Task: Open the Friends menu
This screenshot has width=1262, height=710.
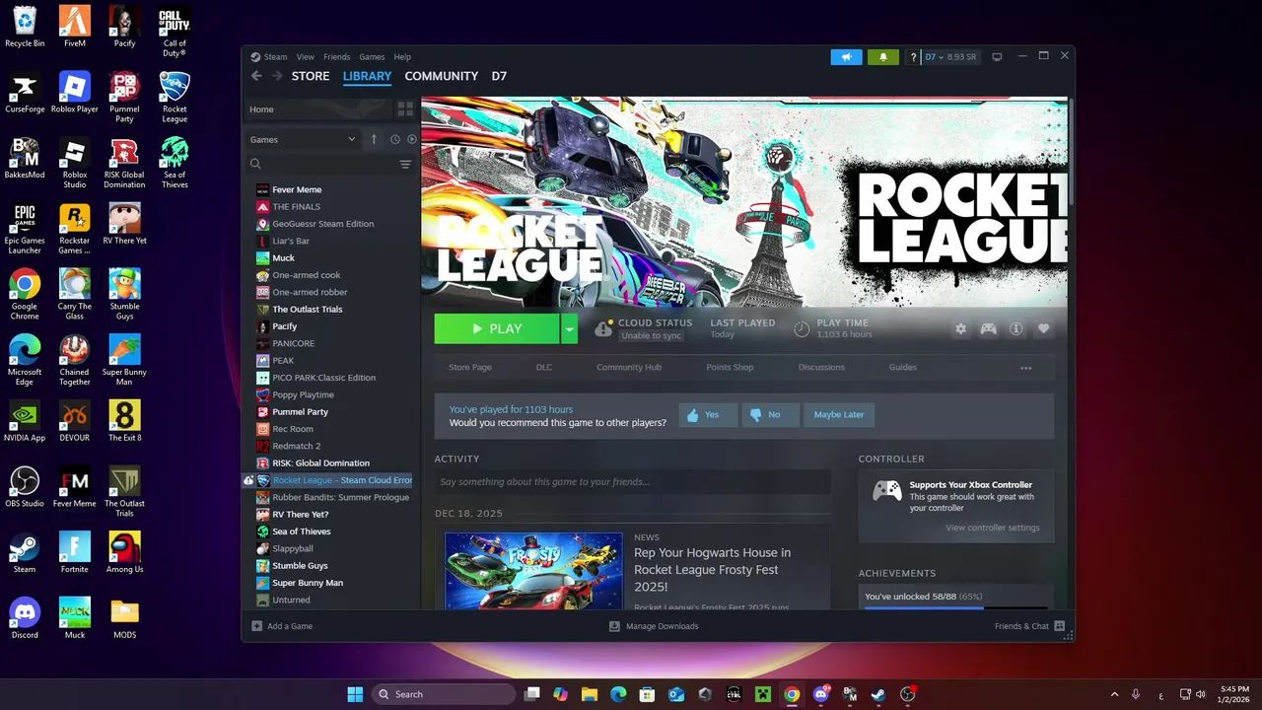Action: coord(336,57)
